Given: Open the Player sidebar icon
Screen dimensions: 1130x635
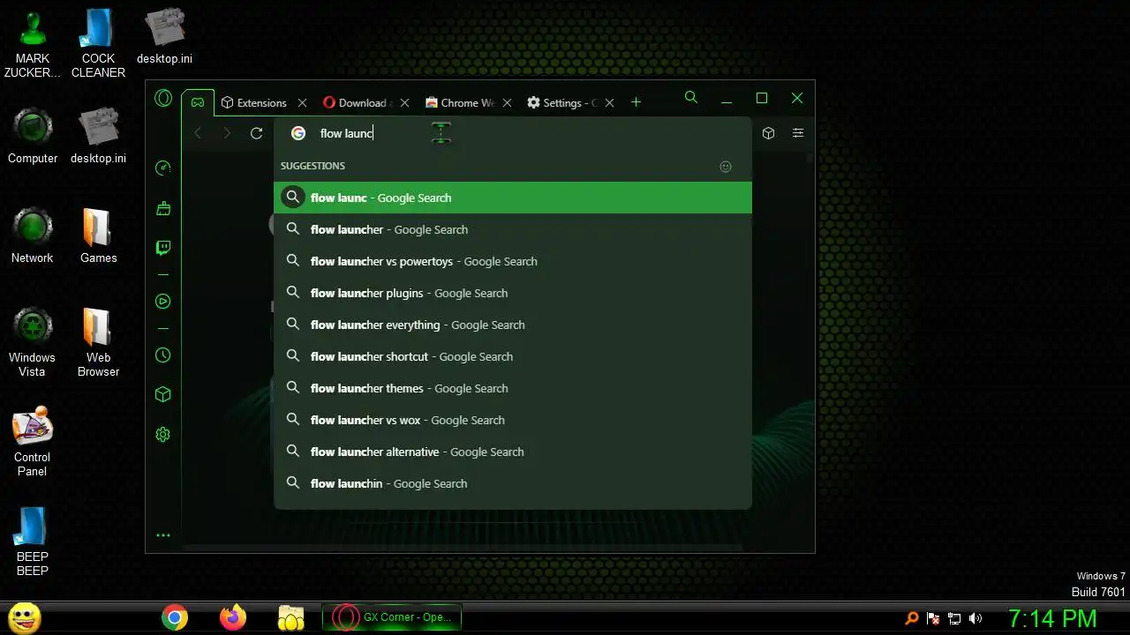Looking at the screenshot, I should pos(162,302).
